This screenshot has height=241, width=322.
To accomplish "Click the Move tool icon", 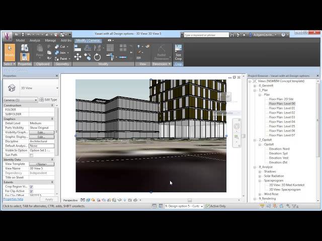I will tap(77, 57).
